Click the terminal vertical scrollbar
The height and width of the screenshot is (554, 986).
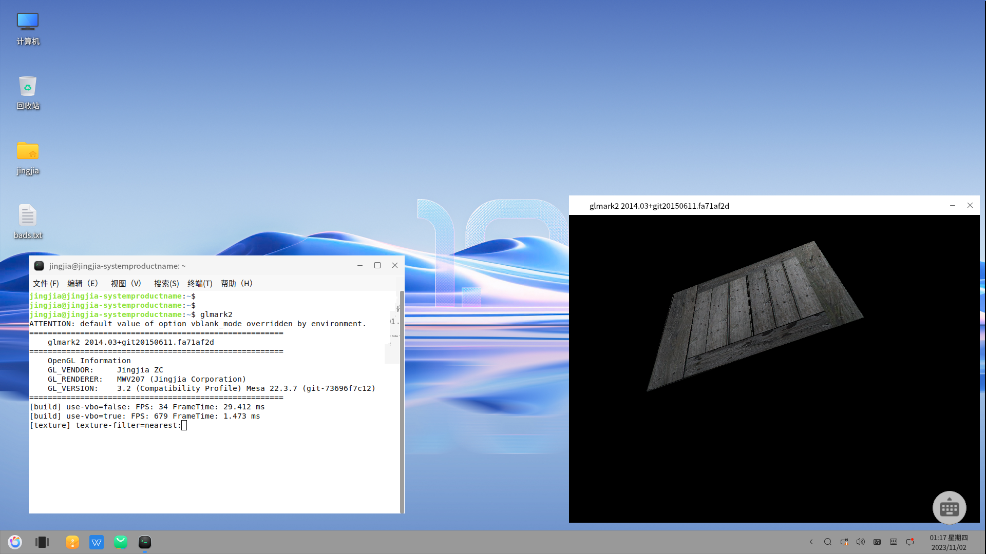pyautogui.click(x=402, y=402)
